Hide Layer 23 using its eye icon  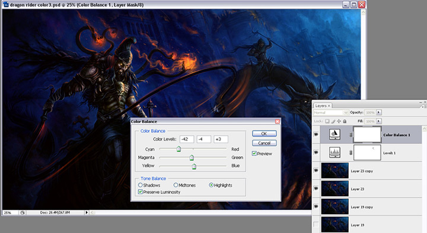pyautogui.click(x=316, y=189)
